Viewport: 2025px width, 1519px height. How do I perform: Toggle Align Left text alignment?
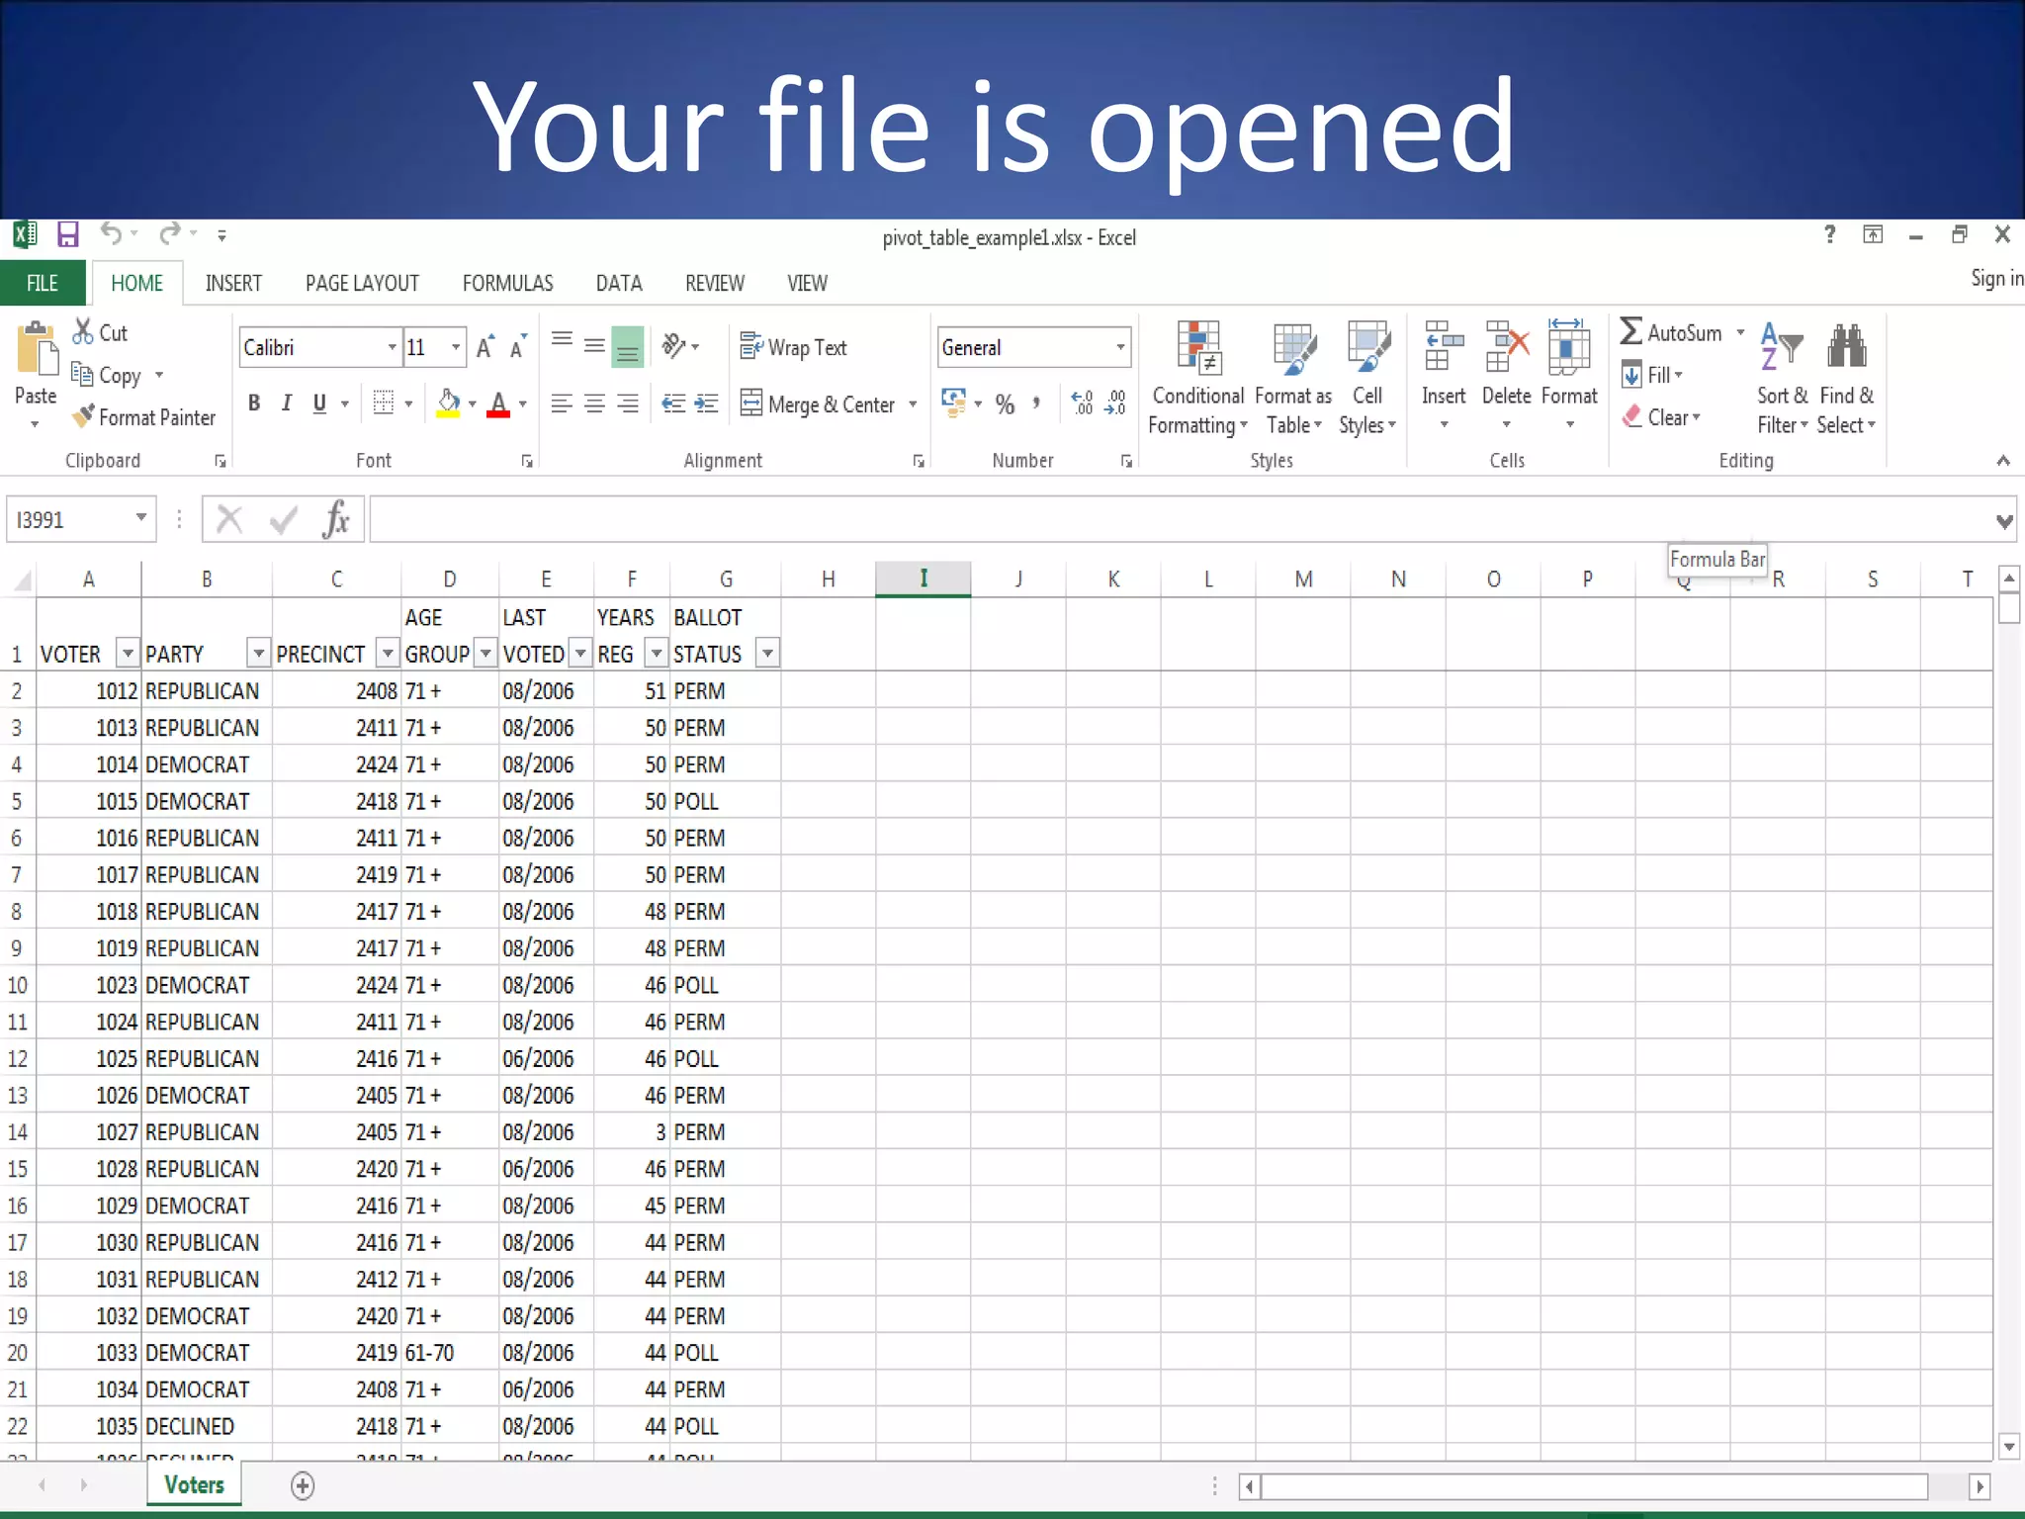pos(562,403)
